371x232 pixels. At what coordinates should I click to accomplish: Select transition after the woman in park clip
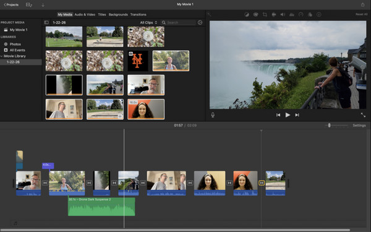89,183
